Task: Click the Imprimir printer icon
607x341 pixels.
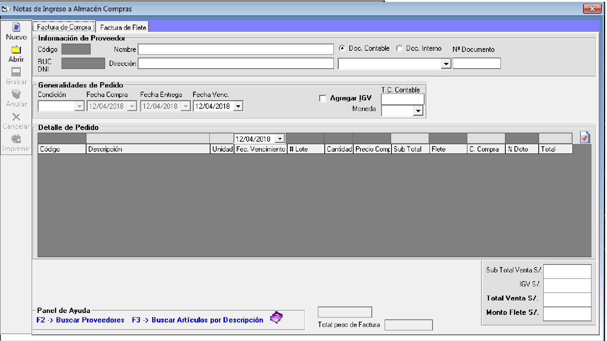Action: (x=16, y=139)
